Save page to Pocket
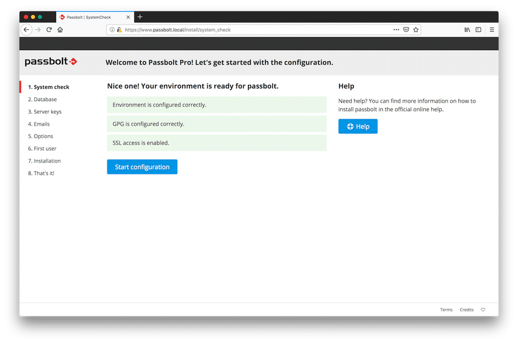 point(406,30)
